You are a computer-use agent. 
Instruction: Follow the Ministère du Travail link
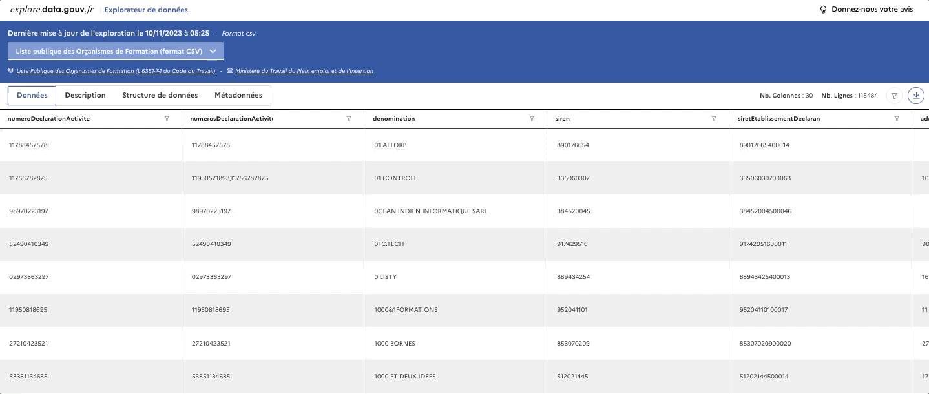(x=304, y=71)
